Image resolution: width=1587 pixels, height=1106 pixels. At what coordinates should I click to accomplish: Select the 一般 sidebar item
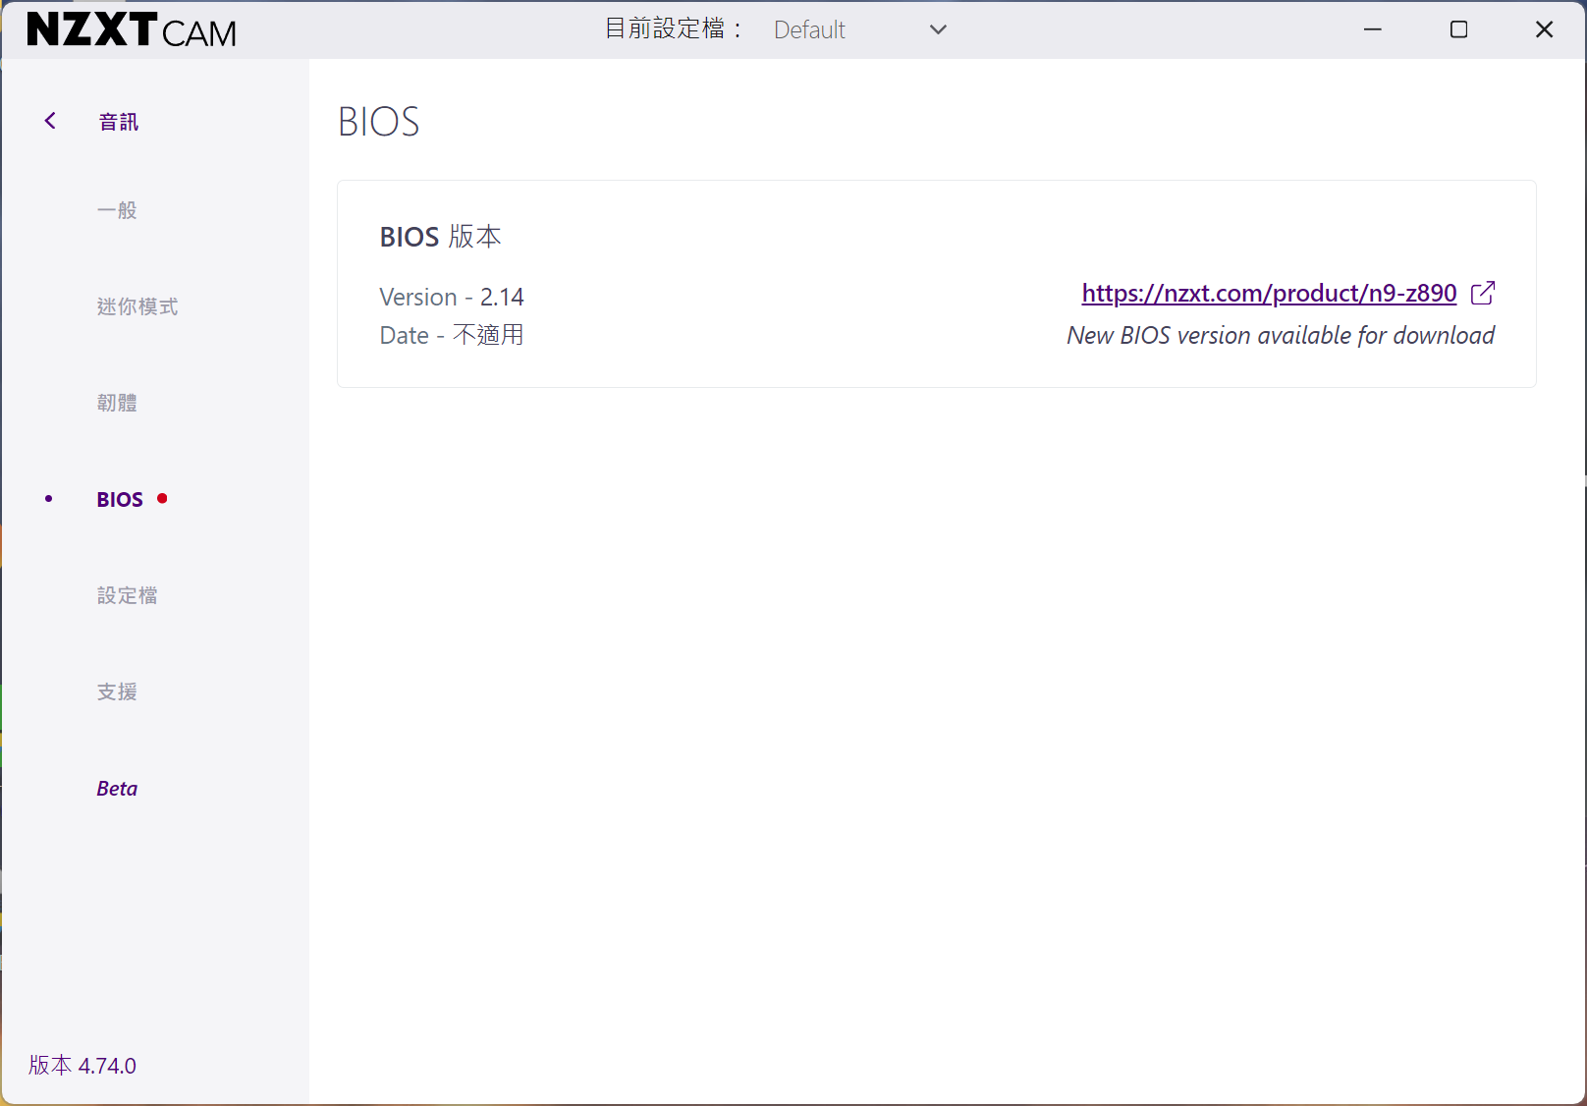click(x=117, y=210)
